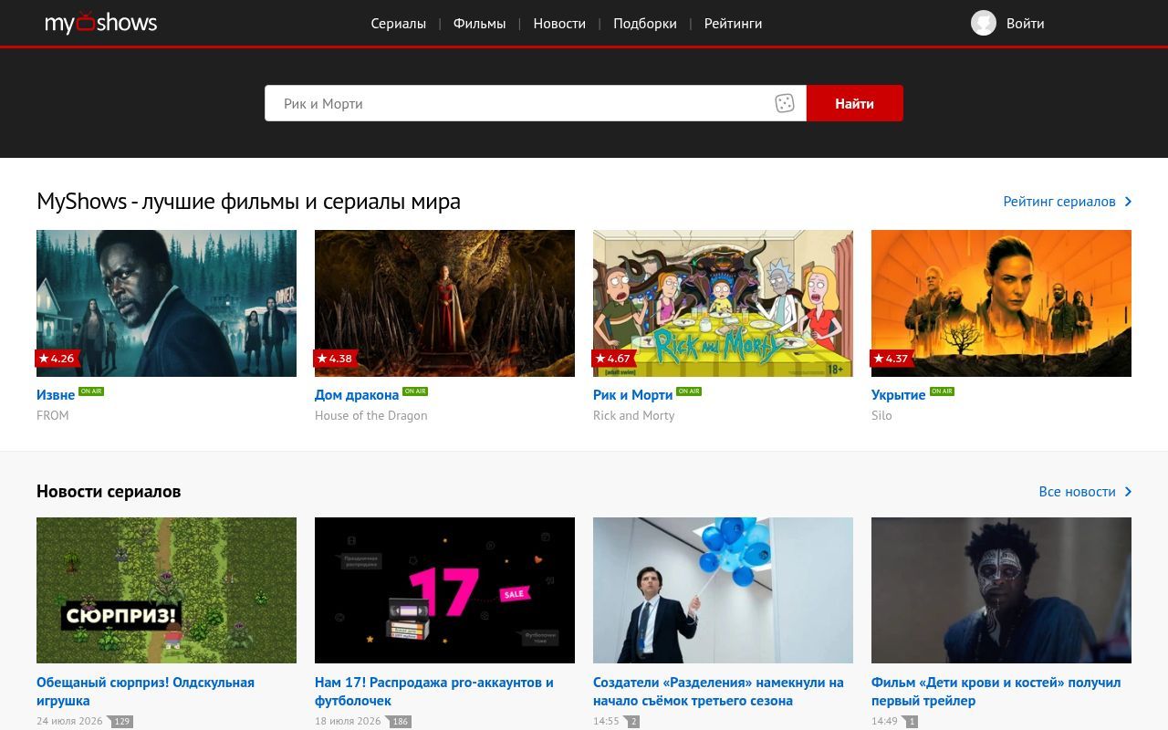Click the FROM original title text
Screen dimensions: 1168x730
[53, 415]
